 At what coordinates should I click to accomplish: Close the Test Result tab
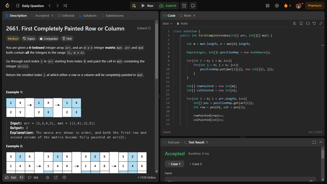(x=207, y=142)
